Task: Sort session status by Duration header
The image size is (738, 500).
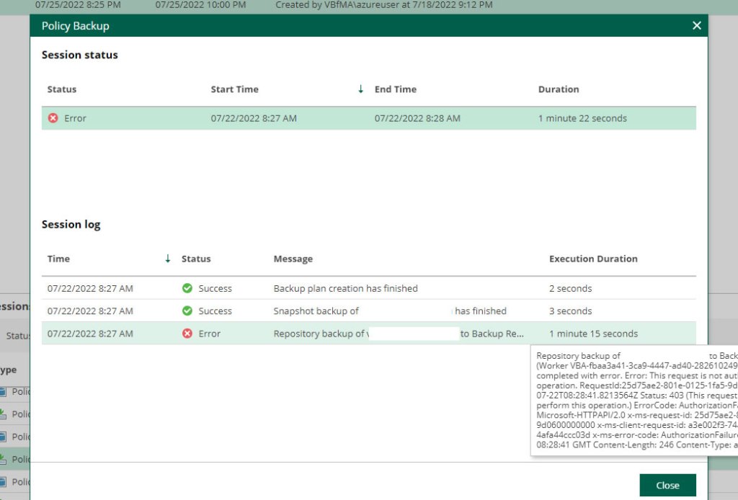Action: point(559,89)
